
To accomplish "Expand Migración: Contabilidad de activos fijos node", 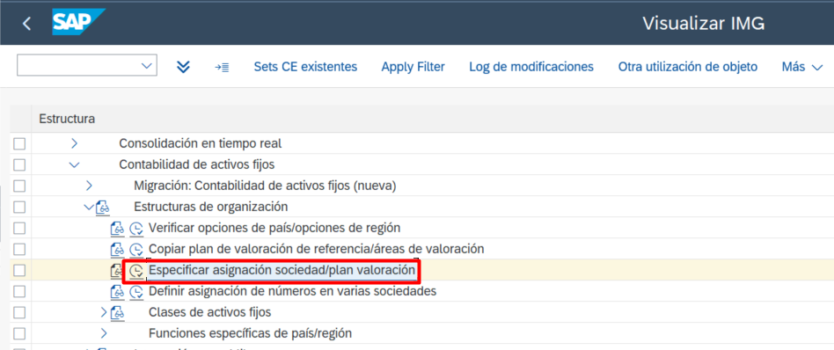I will pyautogui.click(x=89, y=186).
